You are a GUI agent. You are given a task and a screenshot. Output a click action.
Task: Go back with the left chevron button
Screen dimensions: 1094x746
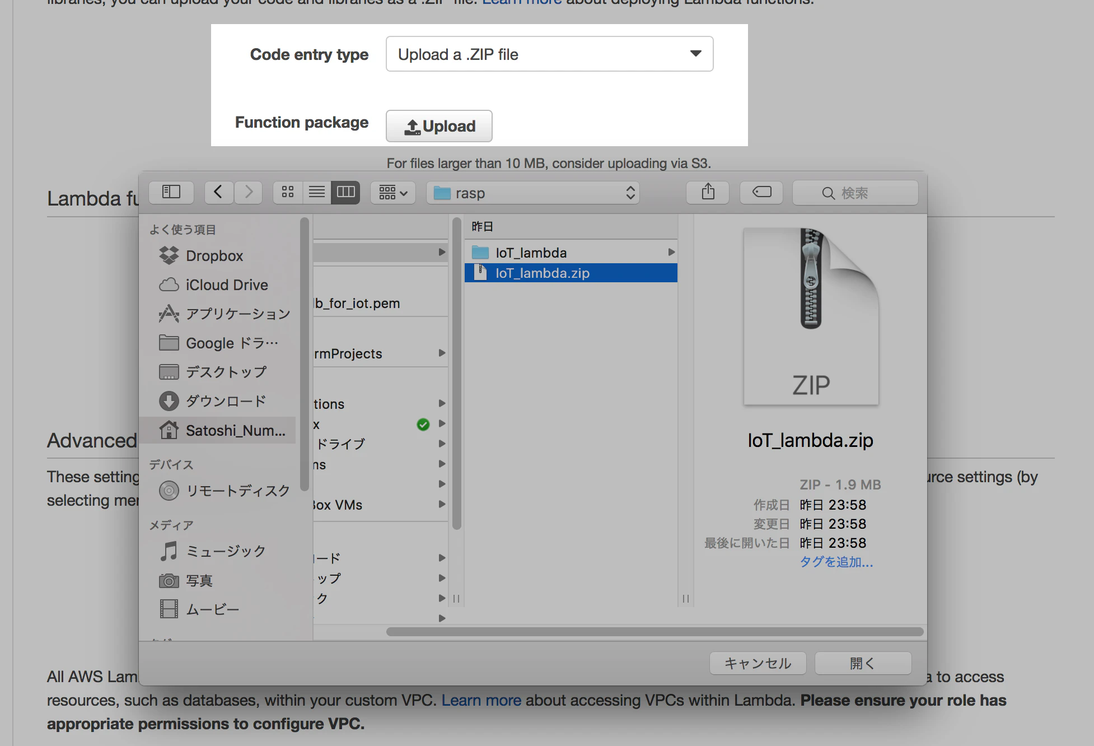(x=218, y=193)
